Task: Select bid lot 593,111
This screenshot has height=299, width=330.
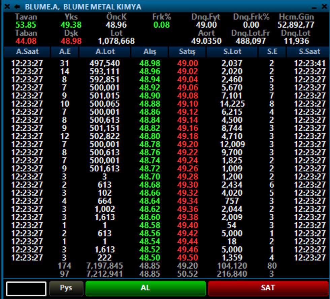Action: pos(105,72)
